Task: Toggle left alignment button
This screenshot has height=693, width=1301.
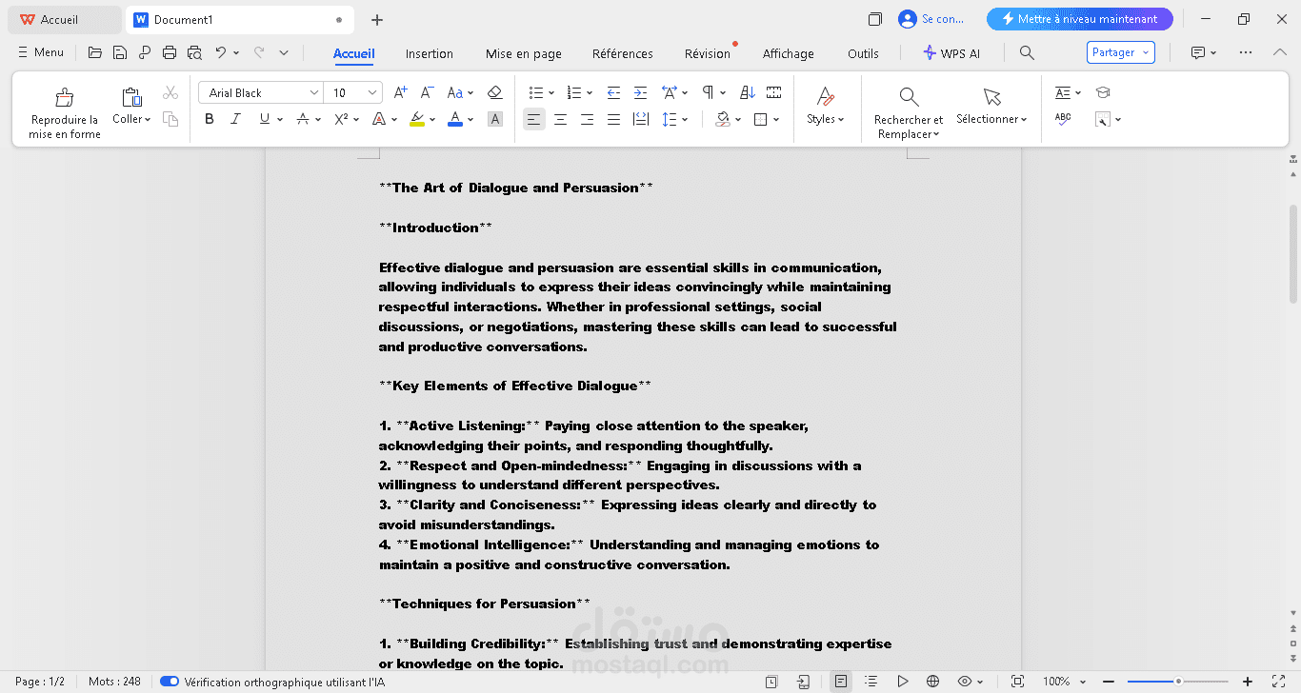Action: tap(533, 119)
